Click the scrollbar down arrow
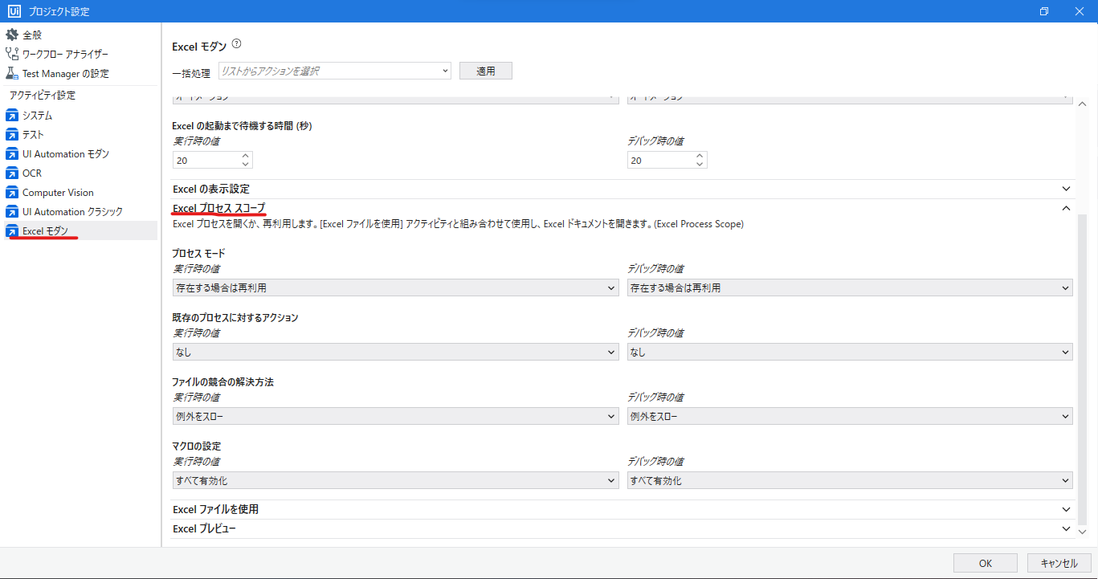This screenshot has width=1098, height=579. pos(1082,532)
